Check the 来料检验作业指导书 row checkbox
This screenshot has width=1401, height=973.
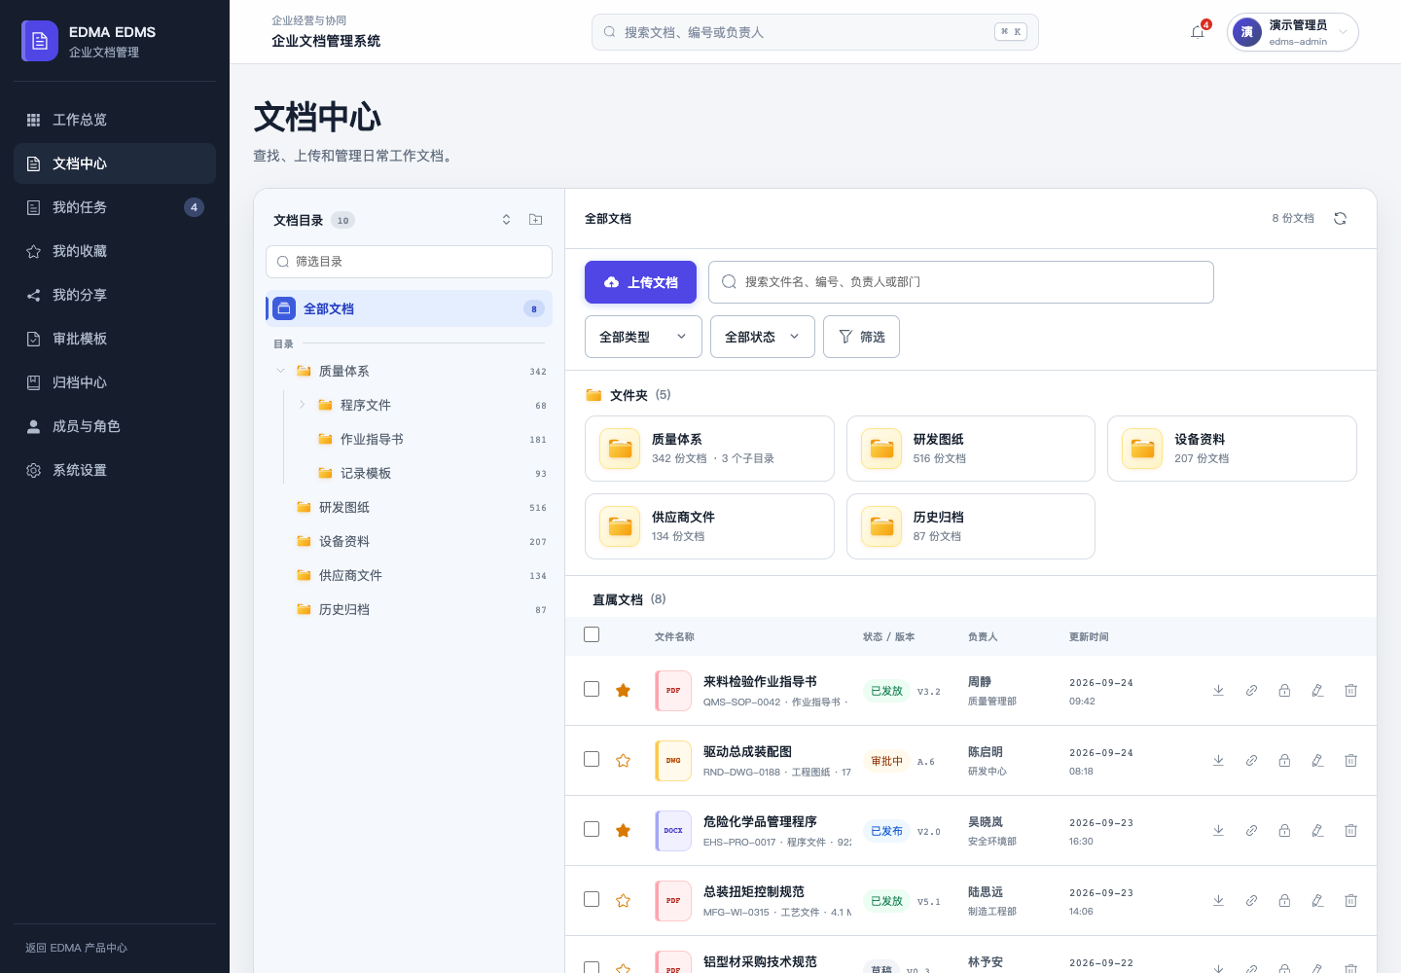coord(592,689)
